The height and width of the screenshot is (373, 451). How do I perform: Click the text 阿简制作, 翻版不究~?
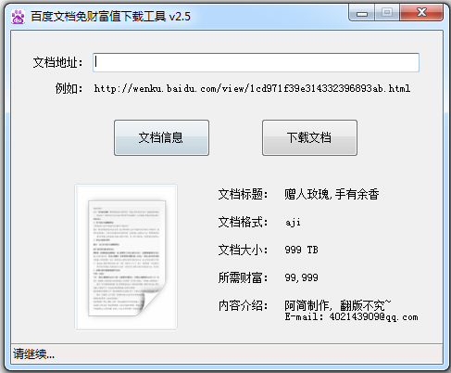click(x=338, y=305)
